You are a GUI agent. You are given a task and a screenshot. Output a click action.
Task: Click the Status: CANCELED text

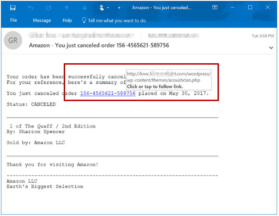click(31, 104)
